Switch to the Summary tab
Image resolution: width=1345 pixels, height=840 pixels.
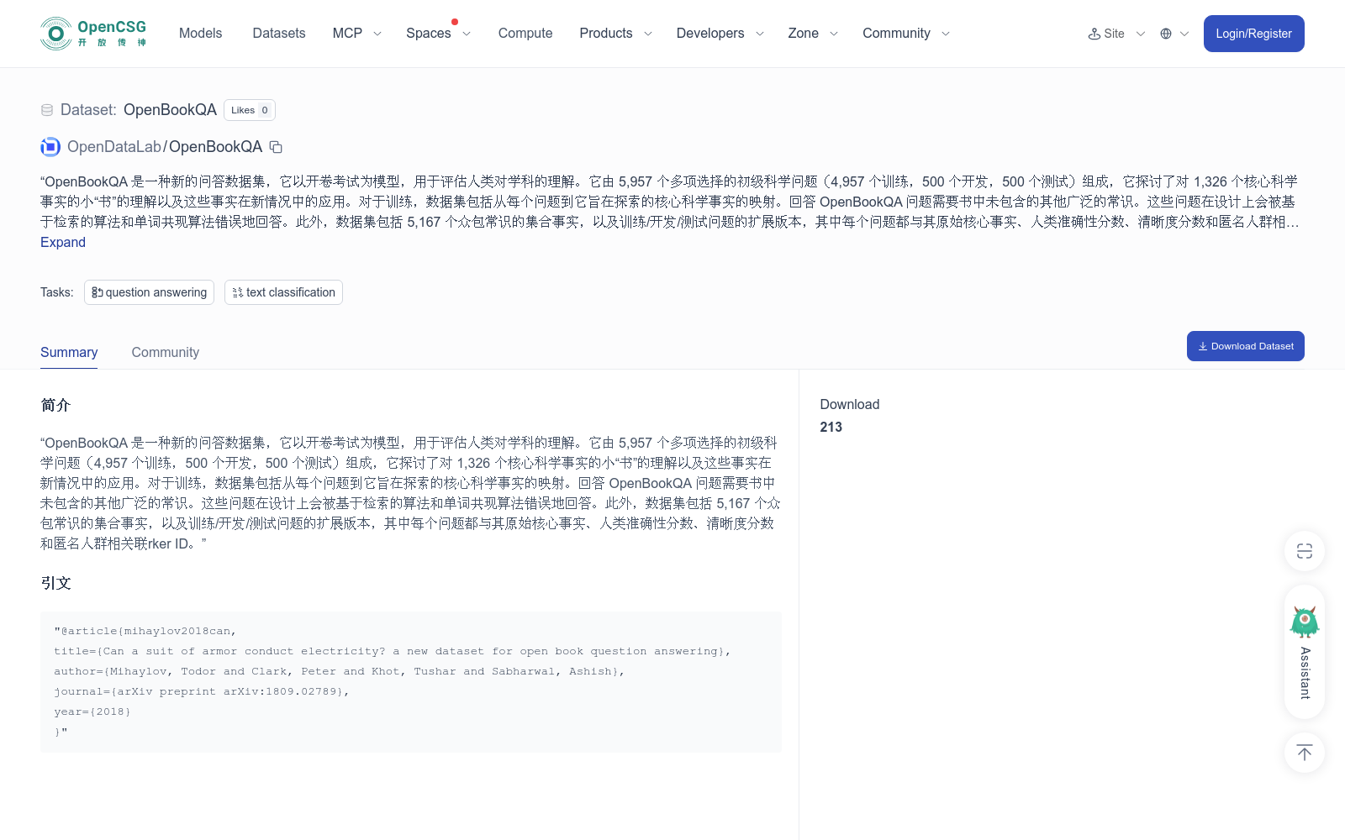click(x=69, y=352)
